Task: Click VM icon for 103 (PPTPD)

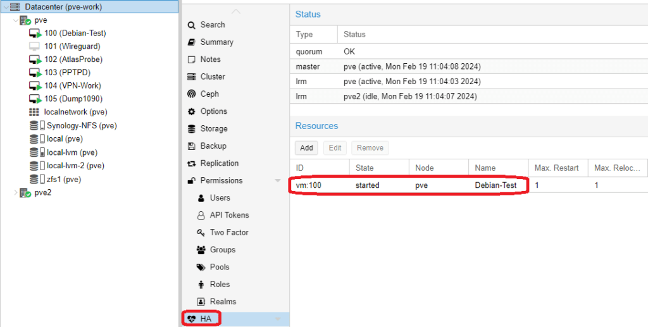Action: coord(35,73)
